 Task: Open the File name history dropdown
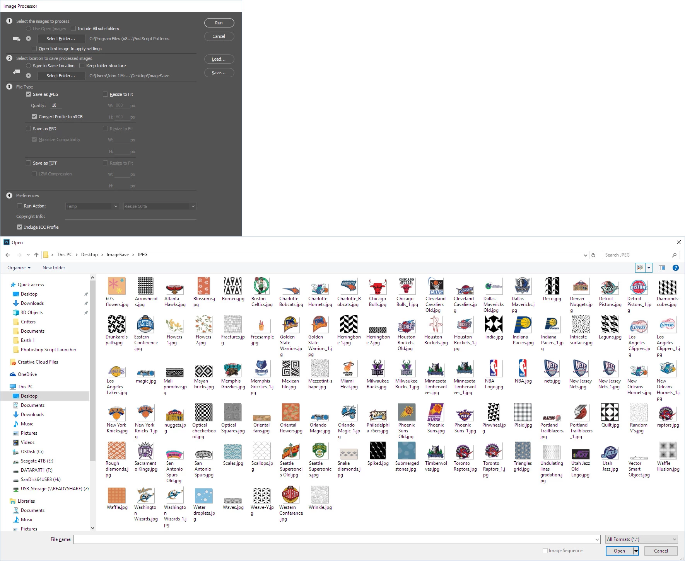point(597,539)
